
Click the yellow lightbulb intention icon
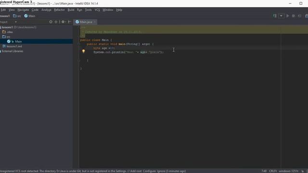click(x=83, y=51)
